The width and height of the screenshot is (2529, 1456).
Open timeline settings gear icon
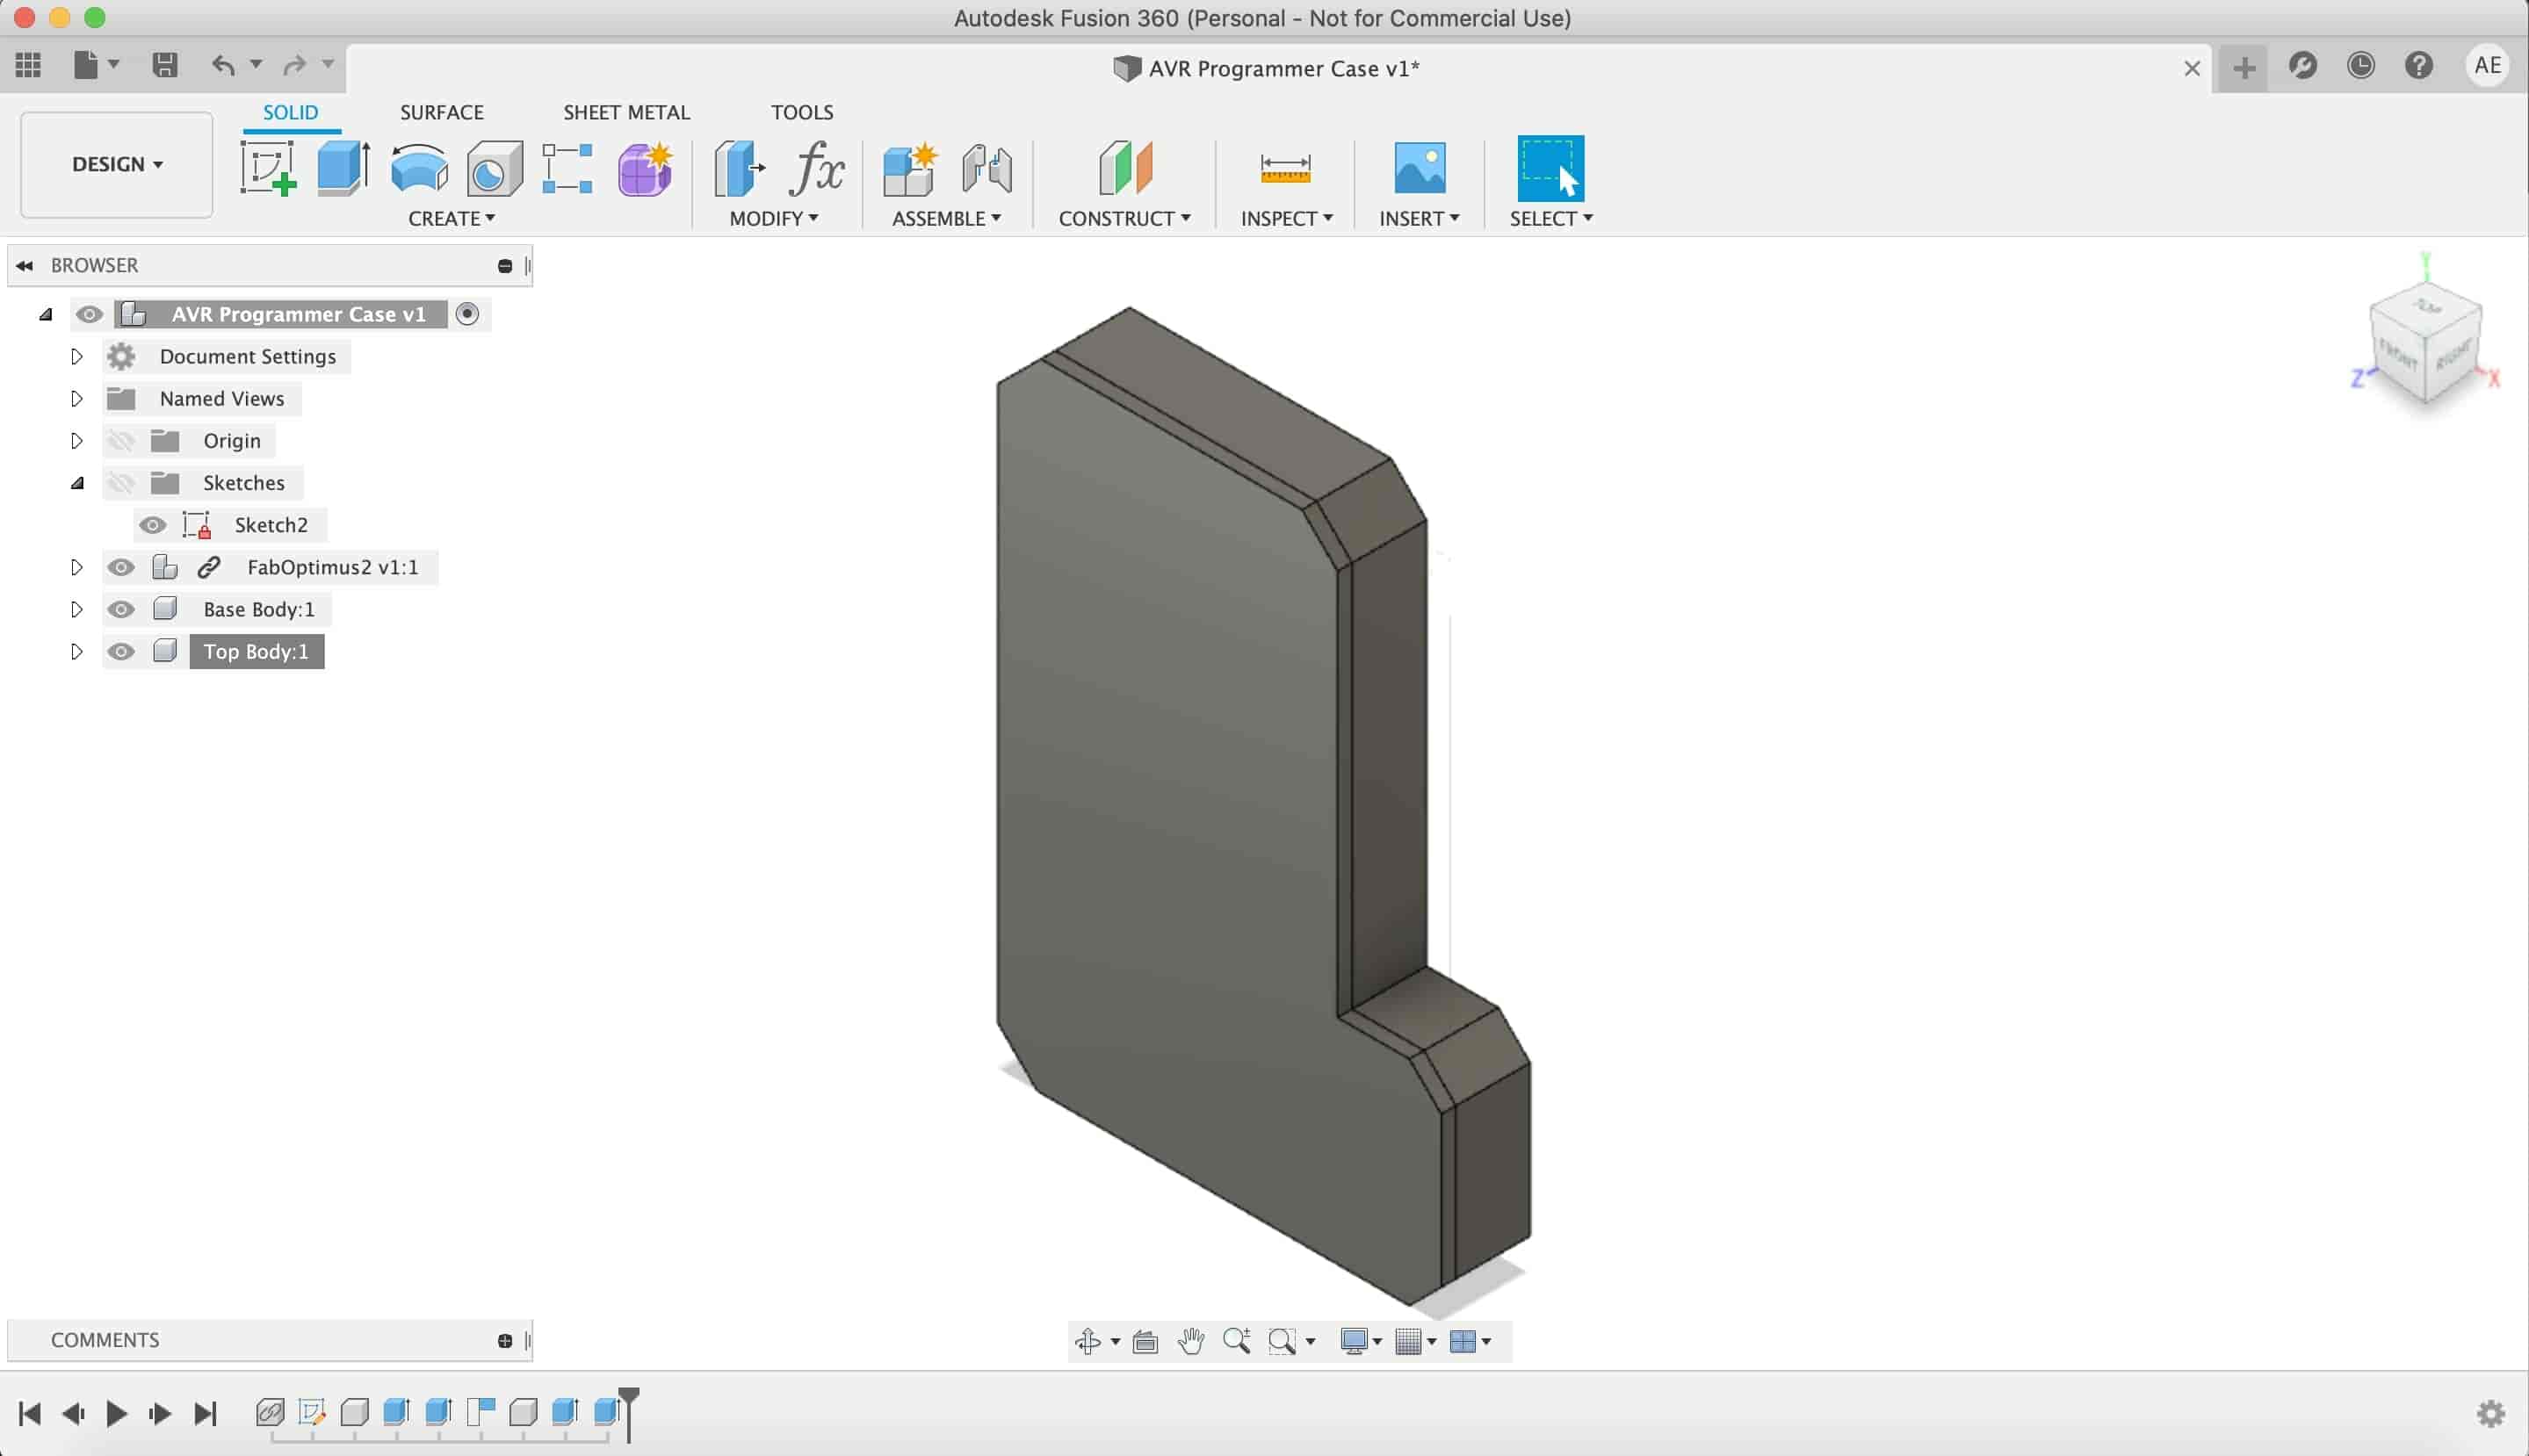point(2490,1413)
